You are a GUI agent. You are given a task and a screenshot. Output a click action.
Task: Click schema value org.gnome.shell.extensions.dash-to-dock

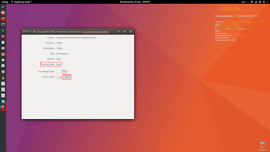[x=76, y=38]
